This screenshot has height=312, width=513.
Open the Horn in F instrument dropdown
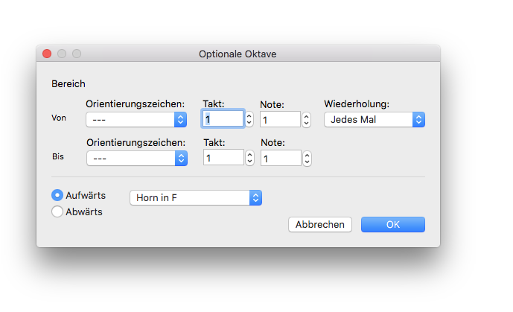(196, 197)
